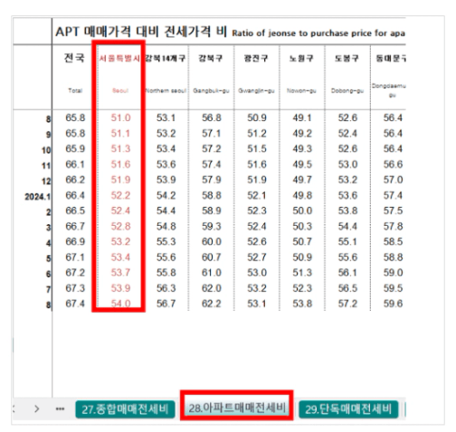The height and width of the screenshot is (432, 456).
Task: Select Dobong-gu value 54.4
Action: click(x=347, y=226)
